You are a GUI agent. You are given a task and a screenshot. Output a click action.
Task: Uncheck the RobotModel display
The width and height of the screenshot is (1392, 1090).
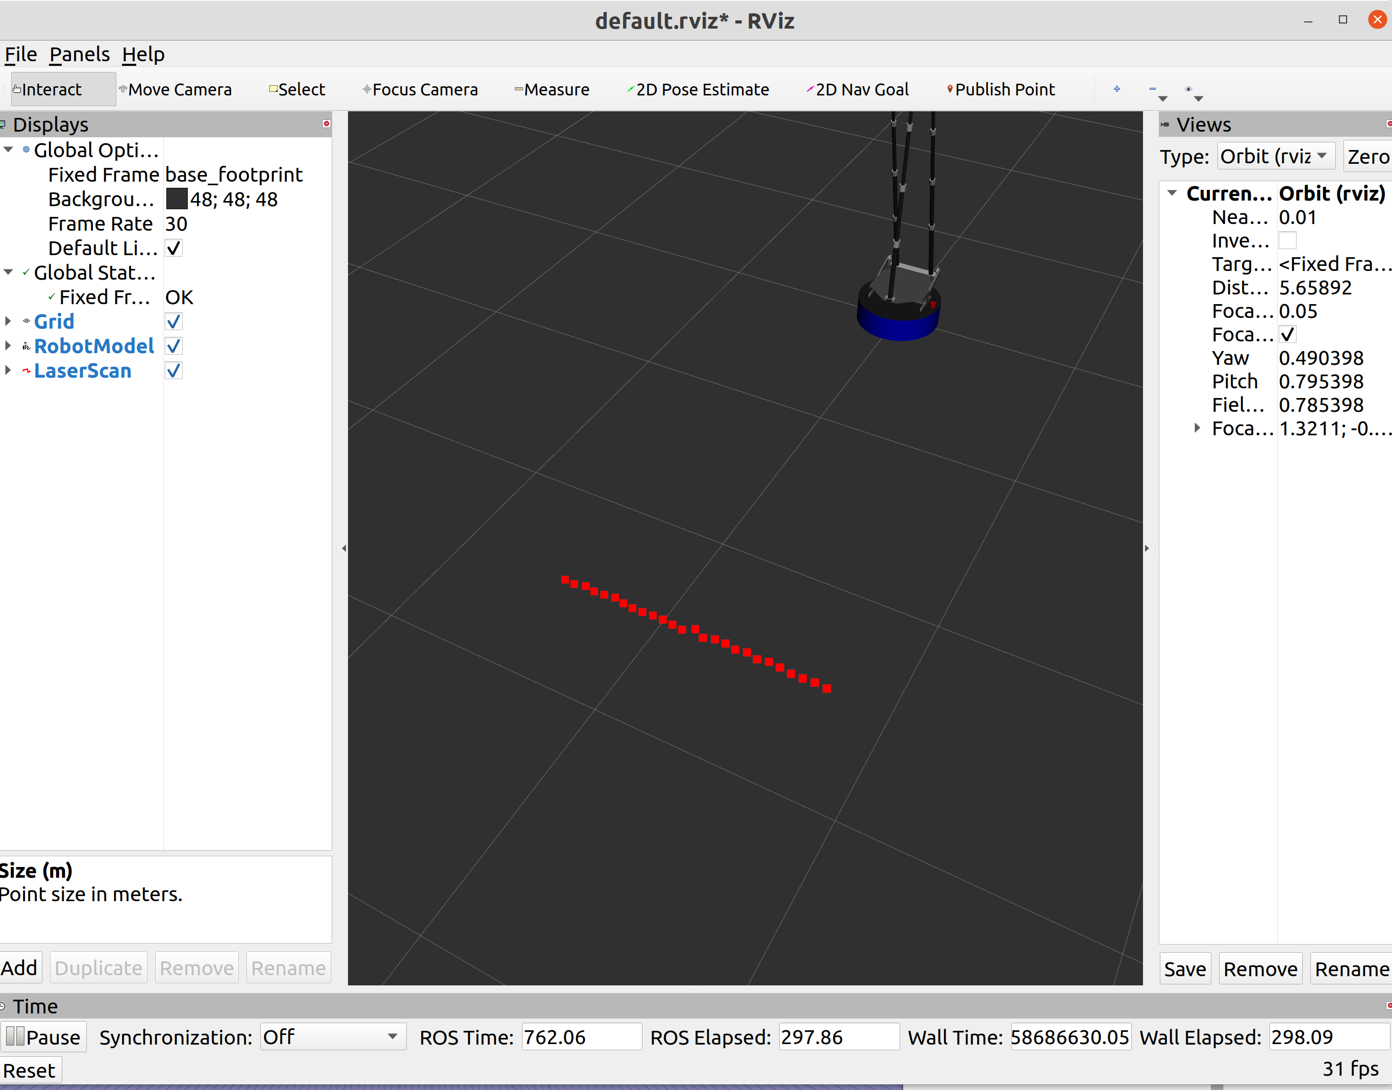(x=173, y=346)
